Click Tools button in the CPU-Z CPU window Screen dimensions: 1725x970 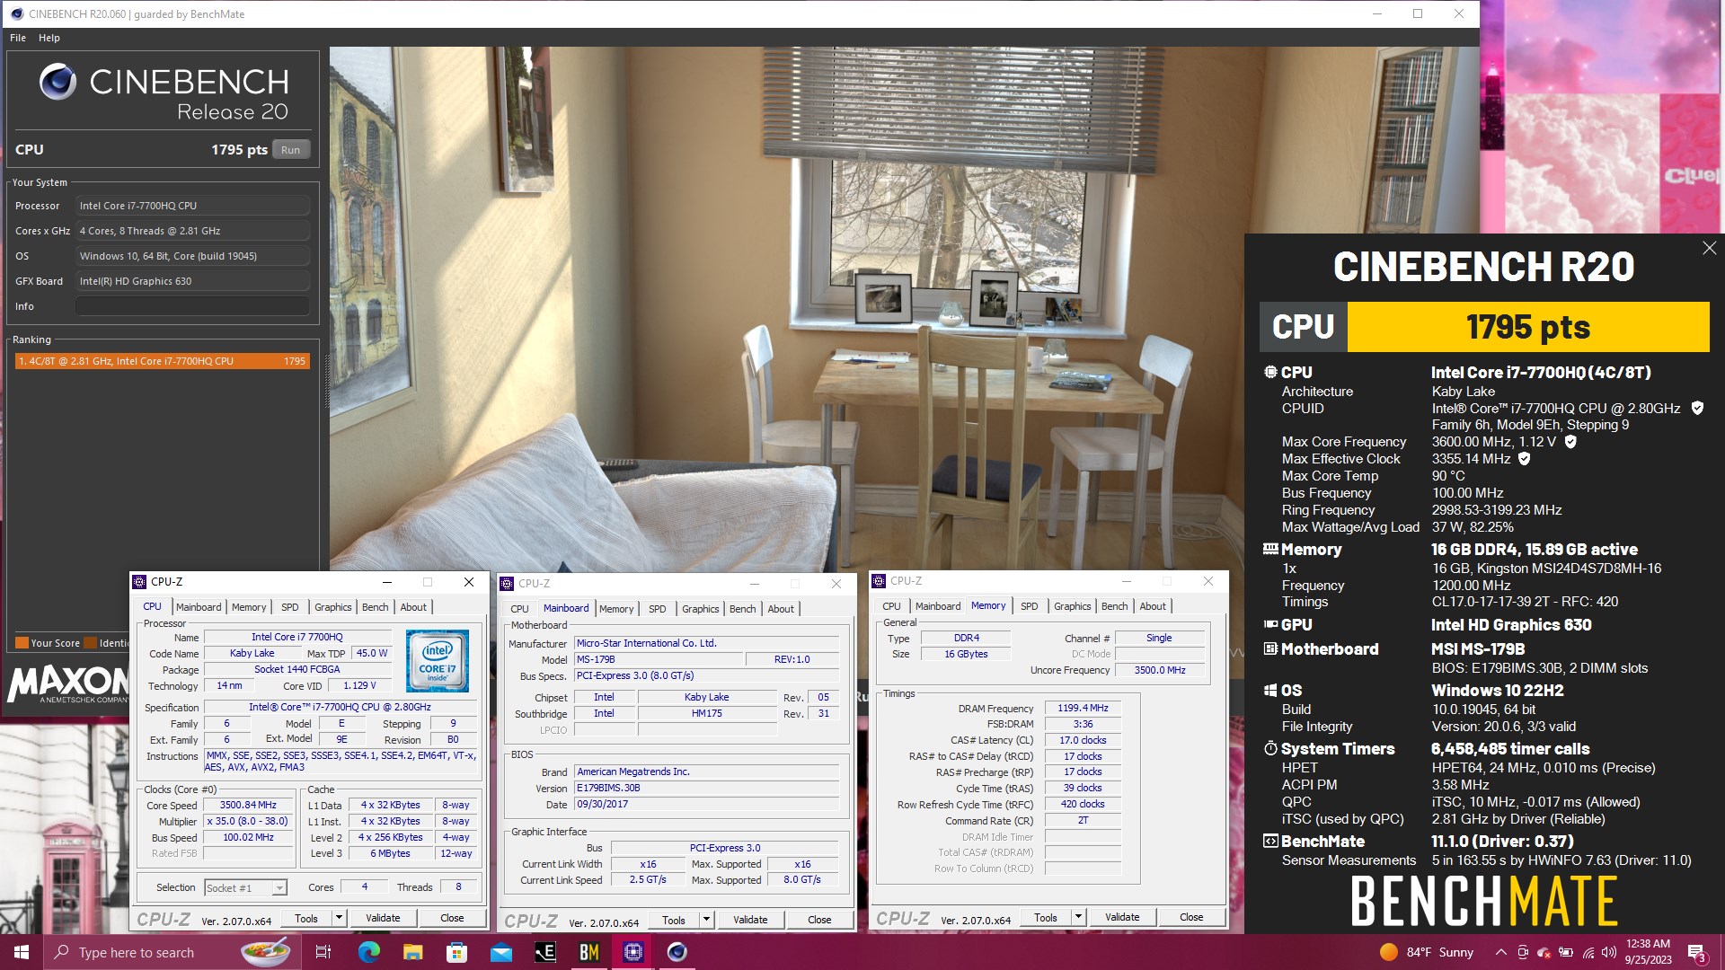(x=306, y=919)
